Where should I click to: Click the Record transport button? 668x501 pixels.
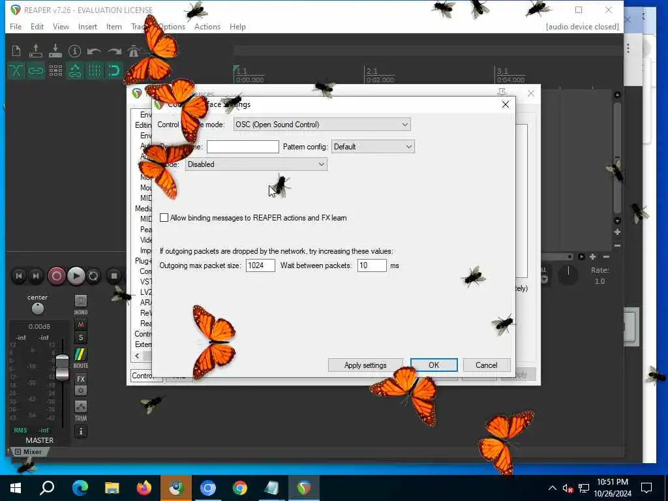[56, 276]
